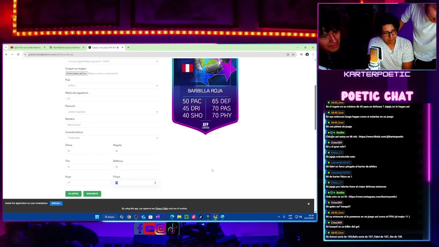Click Seleccionar archivo upload button
Viewport: 439px width, 247px height.
(76, 73)
